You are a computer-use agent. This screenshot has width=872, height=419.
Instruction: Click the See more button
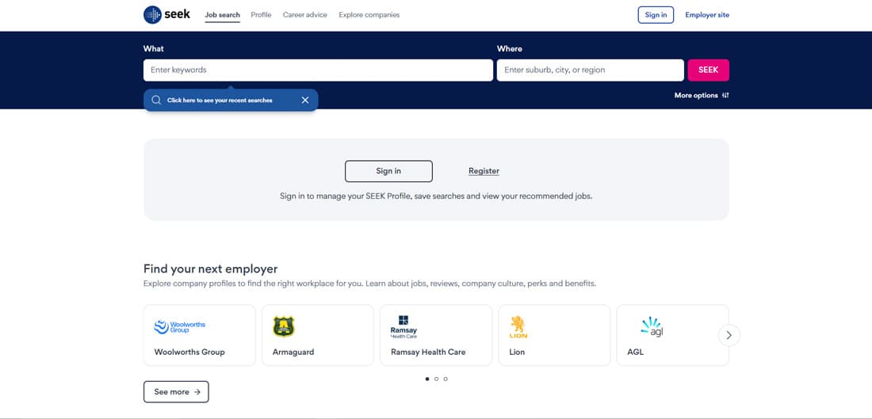(x=176, y=392)
